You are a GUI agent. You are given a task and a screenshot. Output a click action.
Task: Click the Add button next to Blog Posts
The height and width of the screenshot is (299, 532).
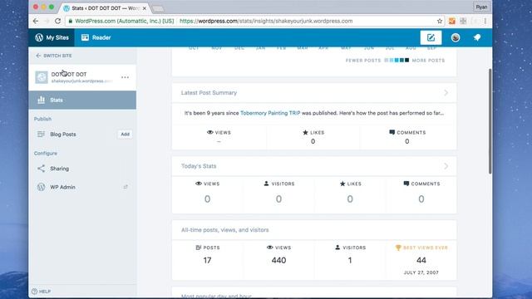pos(125,135)
